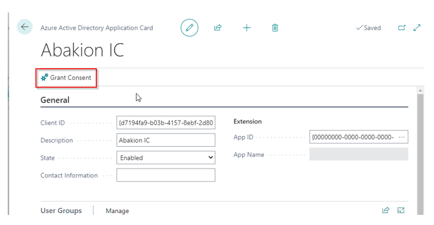The image size is (434, 225).
Task: Click the Grant Consent action
Action: coord(66,78)
